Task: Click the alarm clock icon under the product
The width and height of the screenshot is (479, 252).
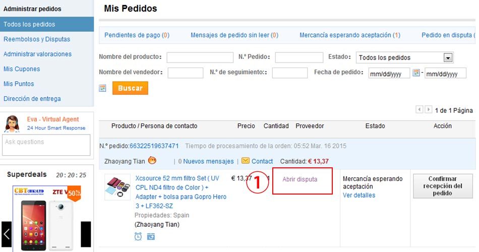Action: point(138,236)
